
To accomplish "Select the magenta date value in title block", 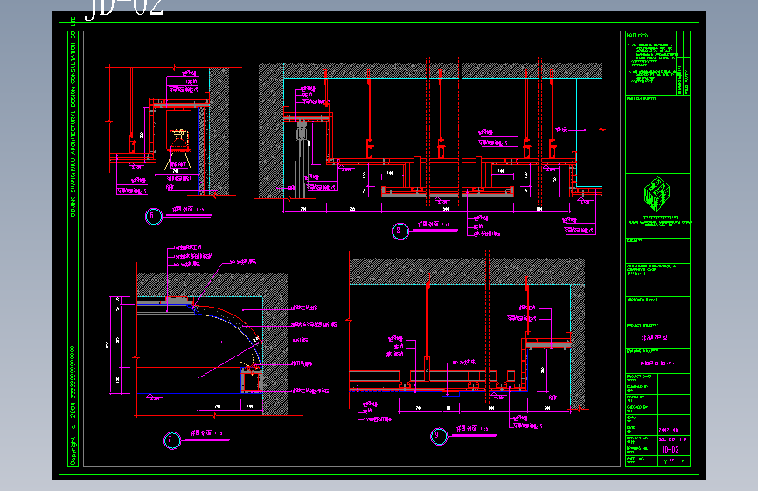I will (668, 430).
